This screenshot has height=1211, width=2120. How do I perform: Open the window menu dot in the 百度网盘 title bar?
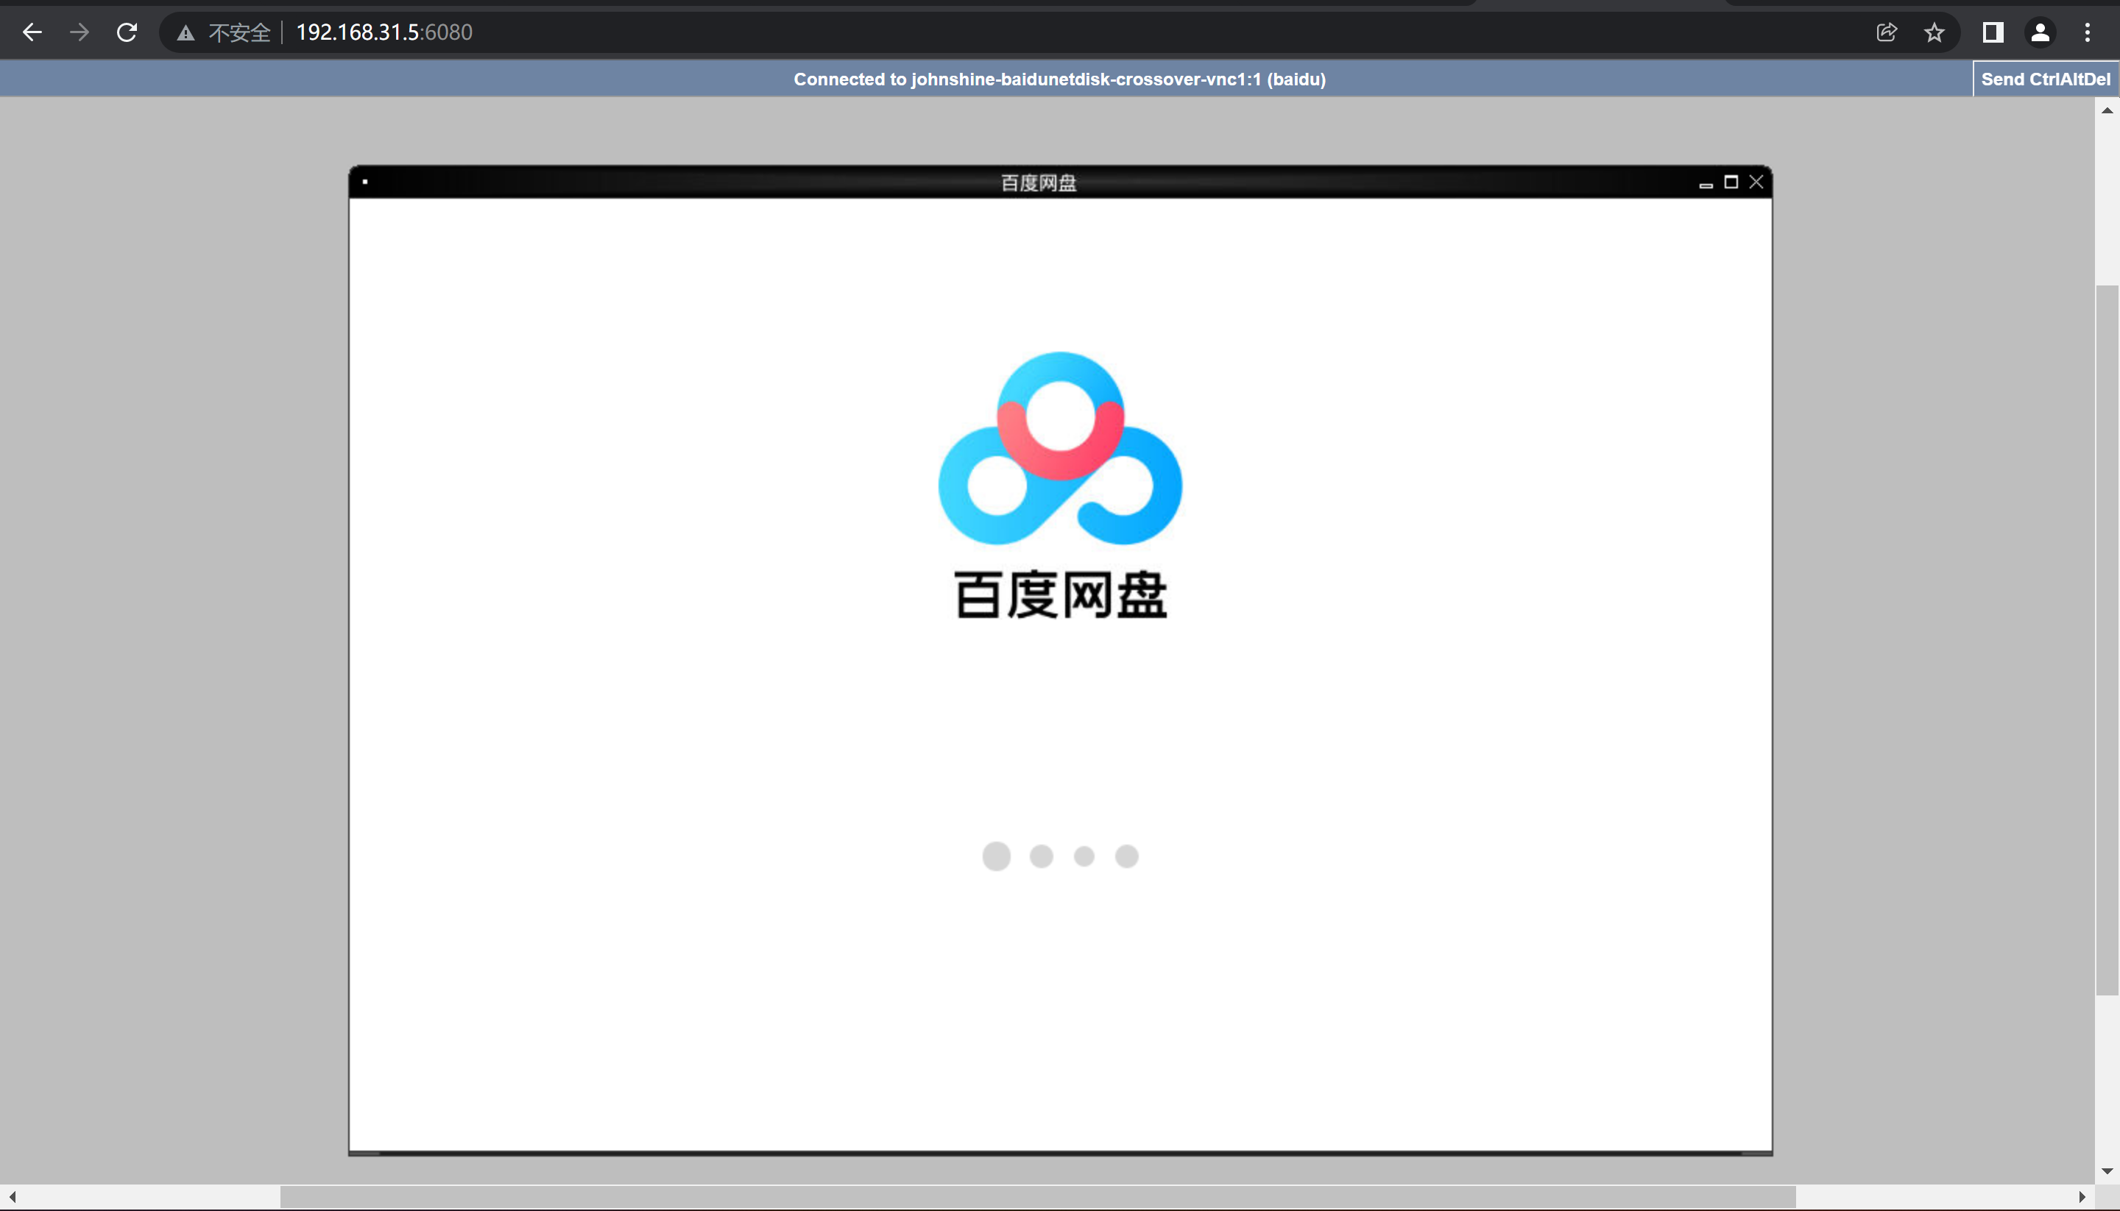point(365,181)
